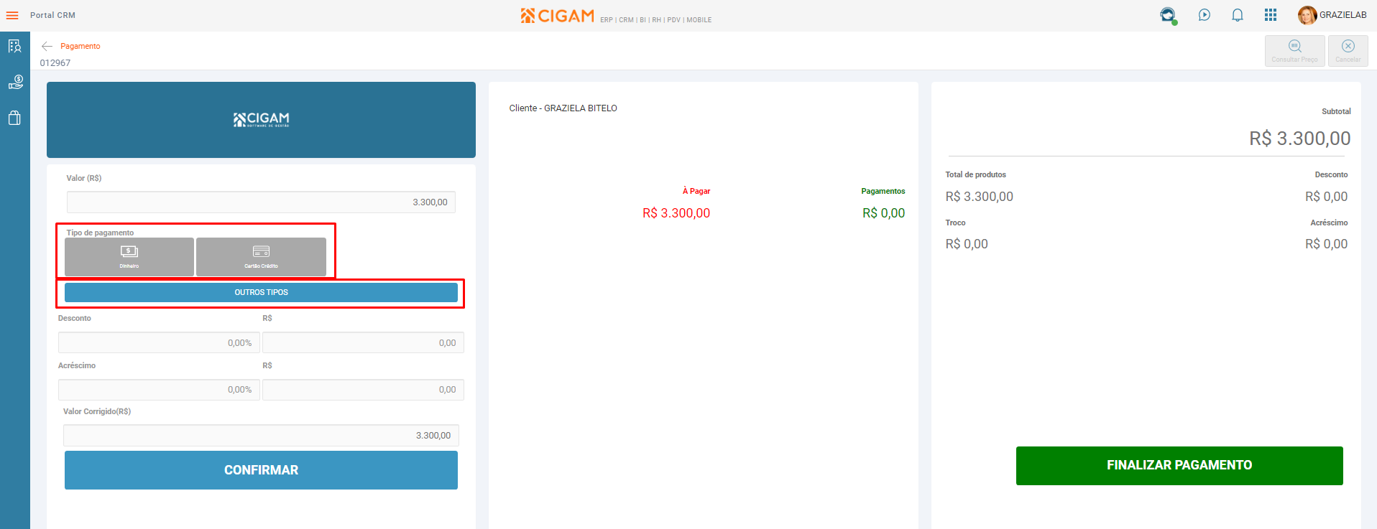Open the first sidebar icon for client search
The height and width of the screenshot is (529, 1377).
[x=15, y=47]
